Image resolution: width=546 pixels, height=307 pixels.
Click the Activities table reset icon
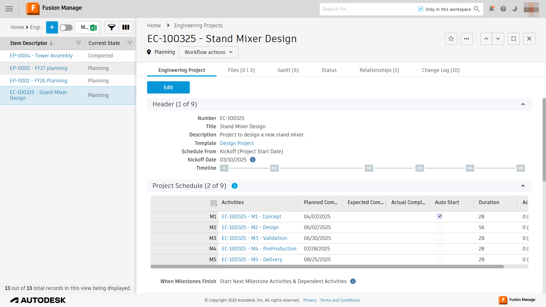(x=214, y=203)
